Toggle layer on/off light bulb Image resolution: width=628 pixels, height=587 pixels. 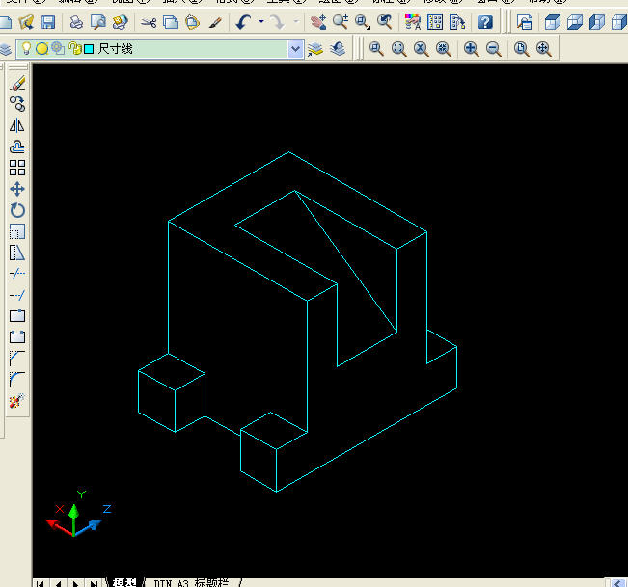[x=26, y=49]
